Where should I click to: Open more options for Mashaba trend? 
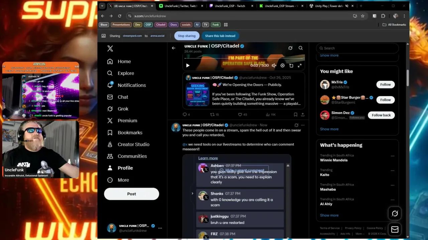(393, 185)
